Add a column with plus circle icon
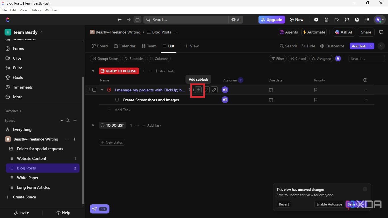Screen dimensions: 388x218 (x=365, y=80)
